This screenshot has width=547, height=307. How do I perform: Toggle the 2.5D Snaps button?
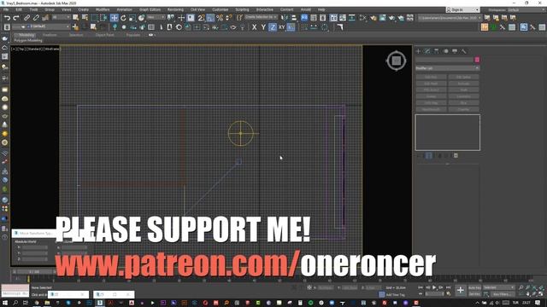pyautogui.click(x=202, y=18)
